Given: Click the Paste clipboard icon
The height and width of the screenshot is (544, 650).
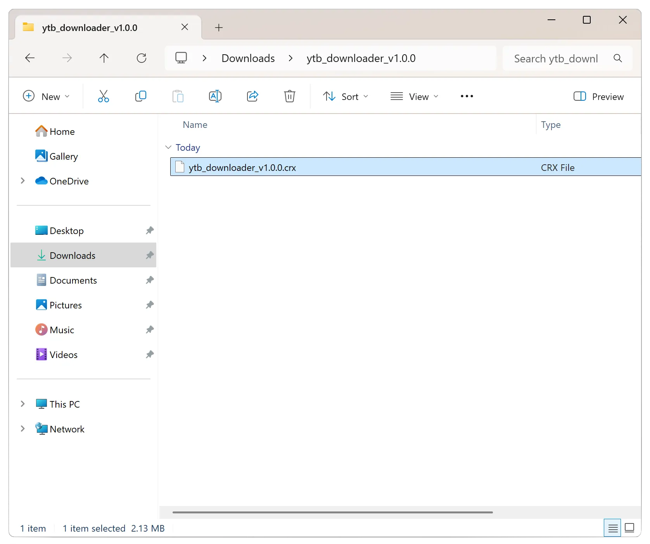Looking at the screenshot, I should tap(178, 96).
